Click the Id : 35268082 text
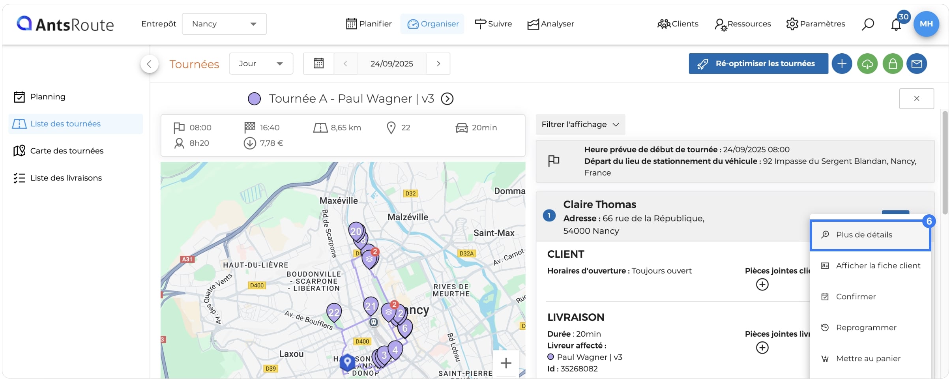The width and height of the screenshot is (951, 384). pyautogui.click(x=573, y=369)
